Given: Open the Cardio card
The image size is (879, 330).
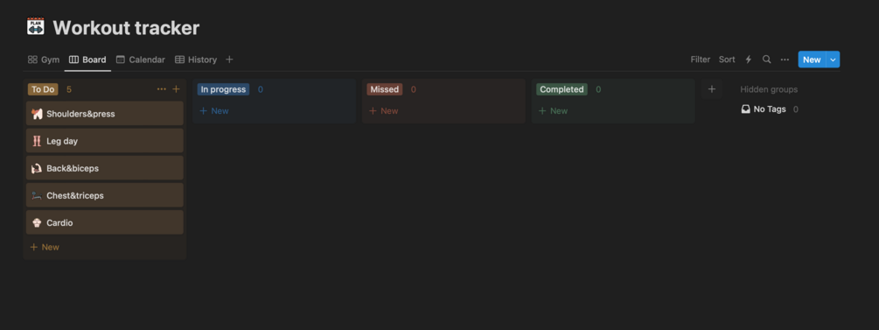Looking at the screenshot, I should (x=105, y=222).
